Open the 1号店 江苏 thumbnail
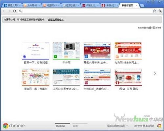The image size is (164, 131). point(128,77)
